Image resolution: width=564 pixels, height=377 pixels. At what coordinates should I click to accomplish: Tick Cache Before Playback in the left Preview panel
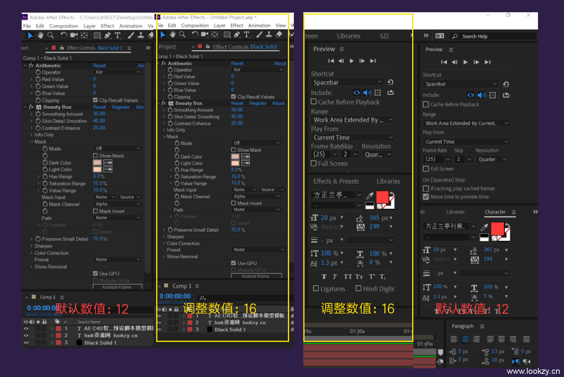click(314, 102)
